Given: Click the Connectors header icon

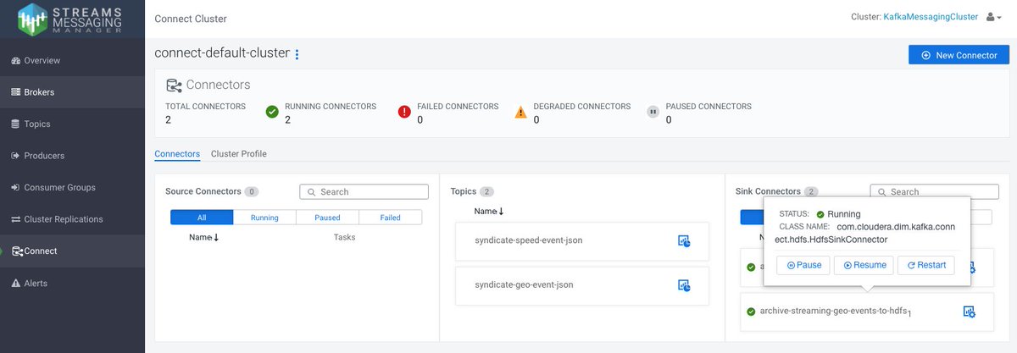Looking at the screenshot, I should (174, 85).
